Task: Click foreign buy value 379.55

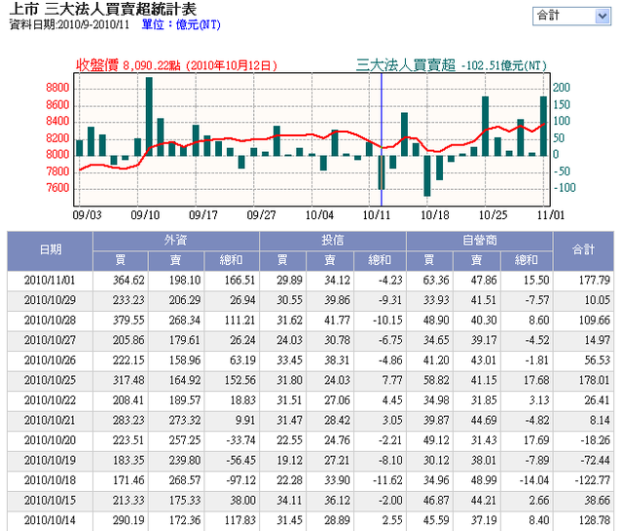Action: tap(128, 321)
